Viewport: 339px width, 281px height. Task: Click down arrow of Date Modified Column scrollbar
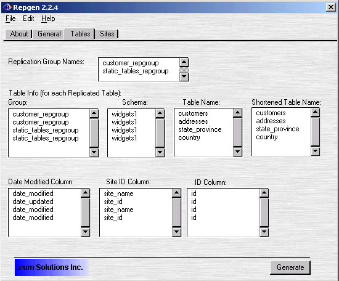pyautogui.click(x=86, y=232)
